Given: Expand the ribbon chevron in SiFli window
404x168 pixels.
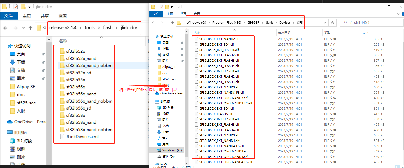Looking at the screenshot, I should pos(398,14).
